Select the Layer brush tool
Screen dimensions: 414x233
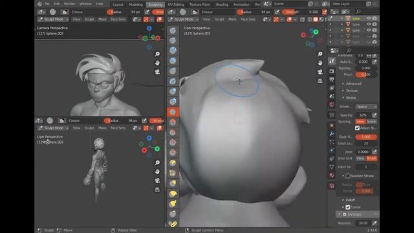click(173, 81)
